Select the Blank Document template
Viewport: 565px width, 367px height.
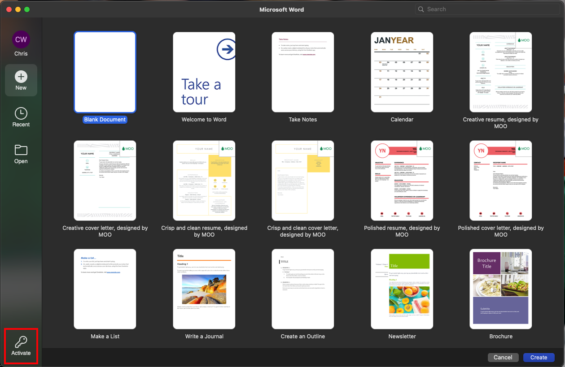[x=105, y=72]
